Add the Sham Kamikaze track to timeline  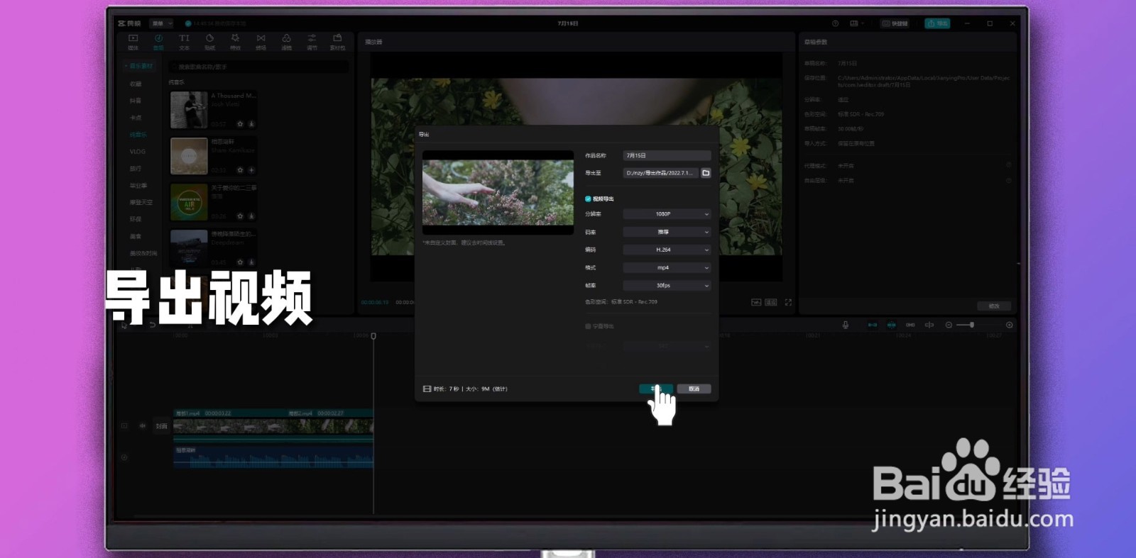(x=251, y=170)
